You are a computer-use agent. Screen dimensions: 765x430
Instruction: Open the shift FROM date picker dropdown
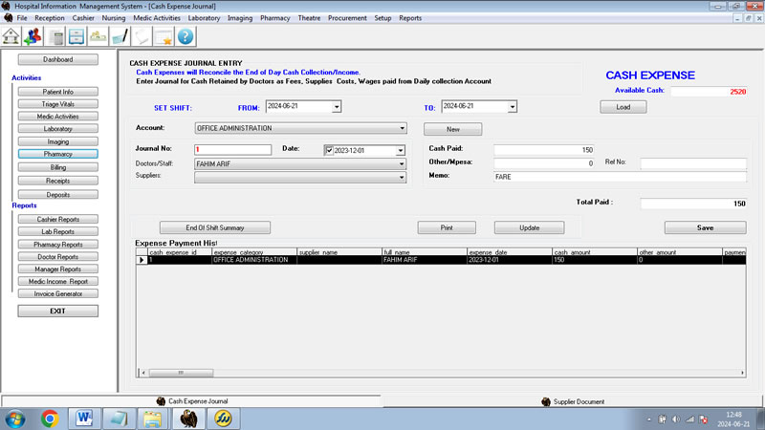[336, 107]
